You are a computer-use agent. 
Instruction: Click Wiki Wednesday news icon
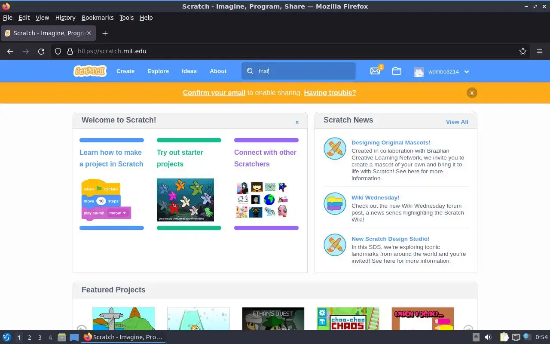coord(335,204)
